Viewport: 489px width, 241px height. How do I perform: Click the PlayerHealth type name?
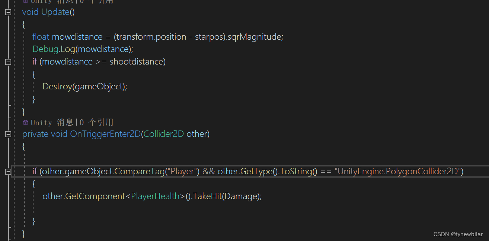coord(155,196)
